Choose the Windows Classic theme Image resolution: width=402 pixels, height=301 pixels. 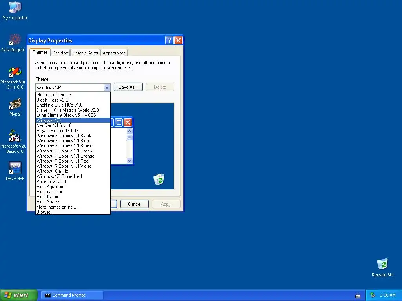click(x=73, y=171)
